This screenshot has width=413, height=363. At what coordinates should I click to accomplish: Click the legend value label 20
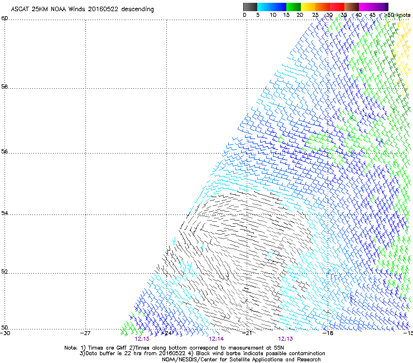300,15
